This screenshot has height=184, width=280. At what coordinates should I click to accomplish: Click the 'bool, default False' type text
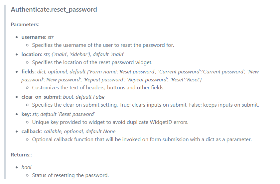click(x=84, y=97)
